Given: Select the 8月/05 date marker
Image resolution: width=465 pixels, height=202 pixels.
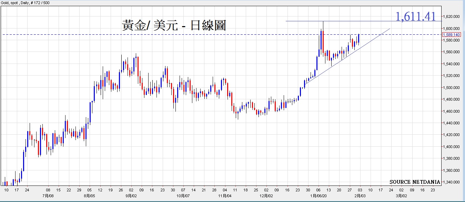Looking at the screenshot, I should (89, 196).
